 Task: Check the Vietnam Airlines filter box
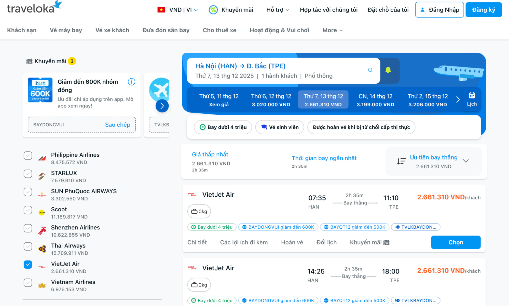click(28, 283)
